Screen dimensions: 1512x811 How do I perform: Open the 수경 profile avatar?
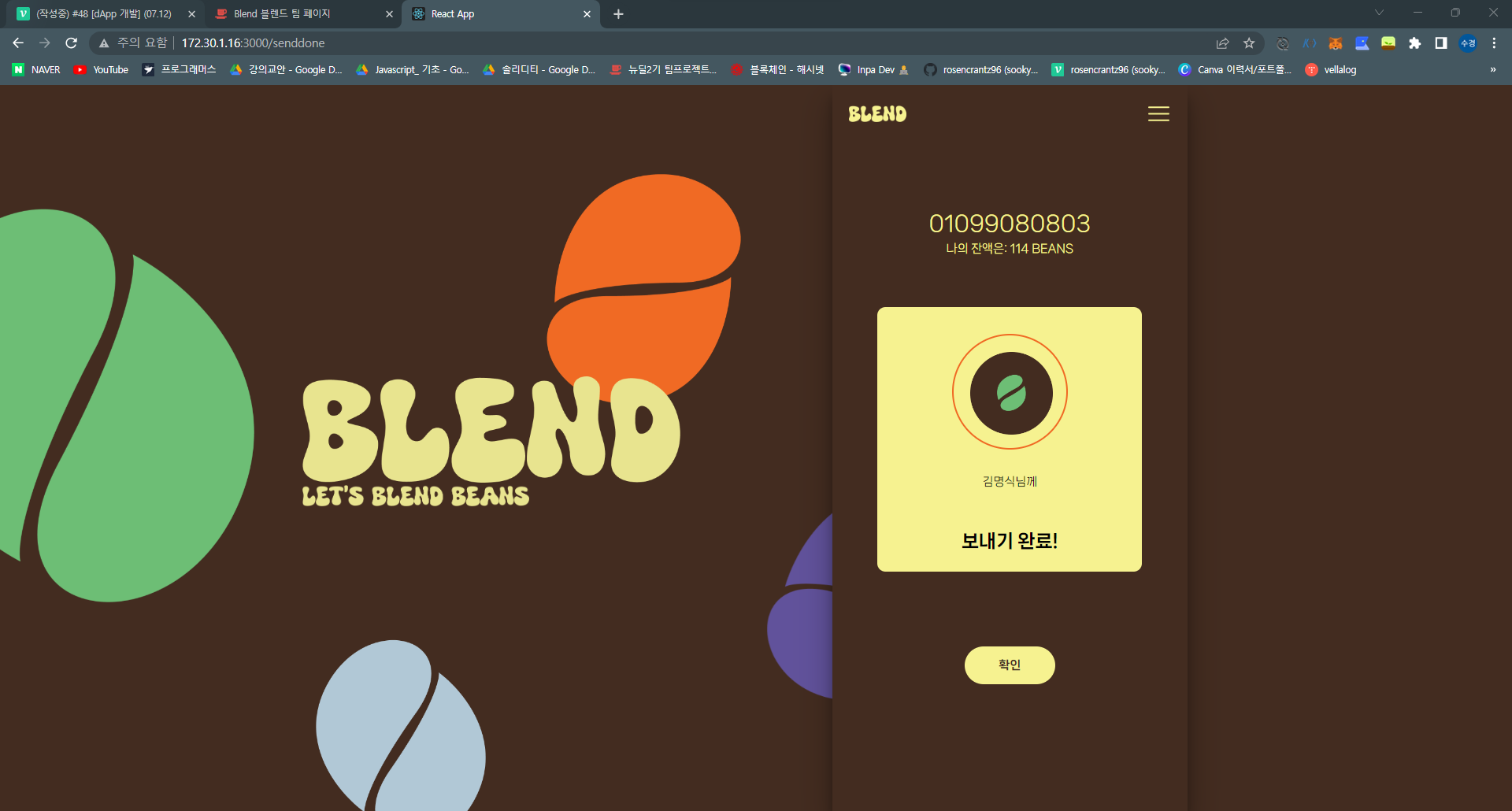1468,43
